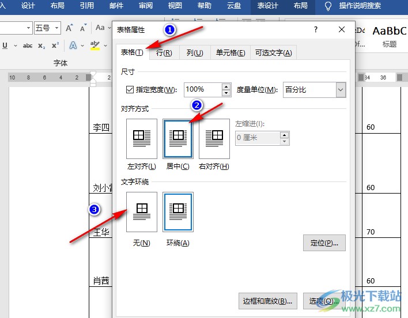Apply strikethrough formatting
The image size is (408, 318).
tap(28, 46)
